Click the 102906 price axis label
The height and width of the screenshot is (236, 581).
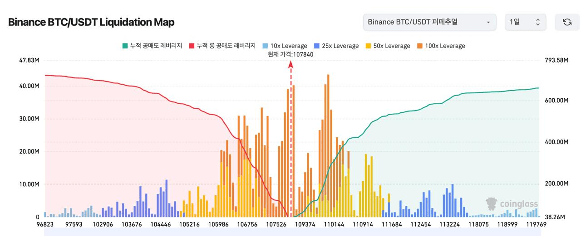click(103, 224)
